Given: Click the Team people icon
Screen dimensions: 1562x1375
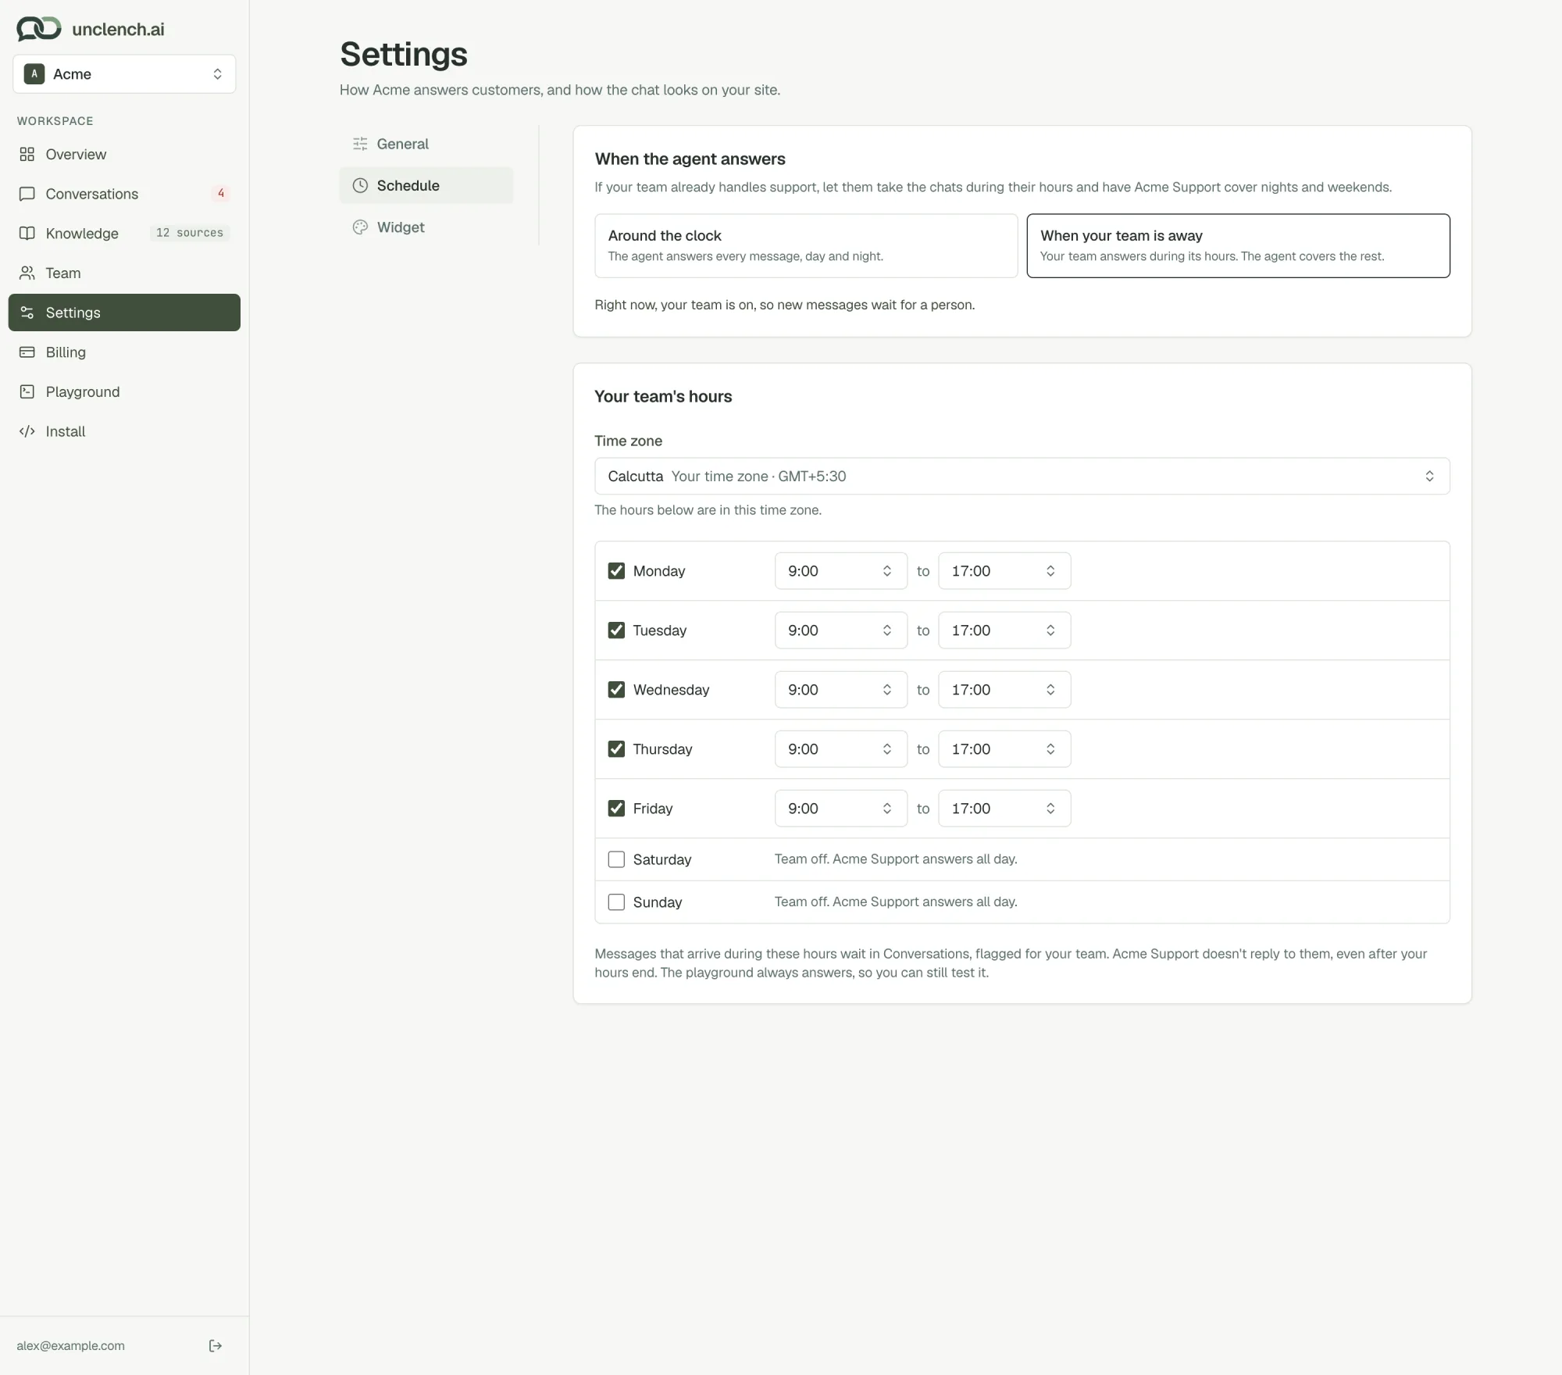Looking at the screenshot, I should point(27,273).
